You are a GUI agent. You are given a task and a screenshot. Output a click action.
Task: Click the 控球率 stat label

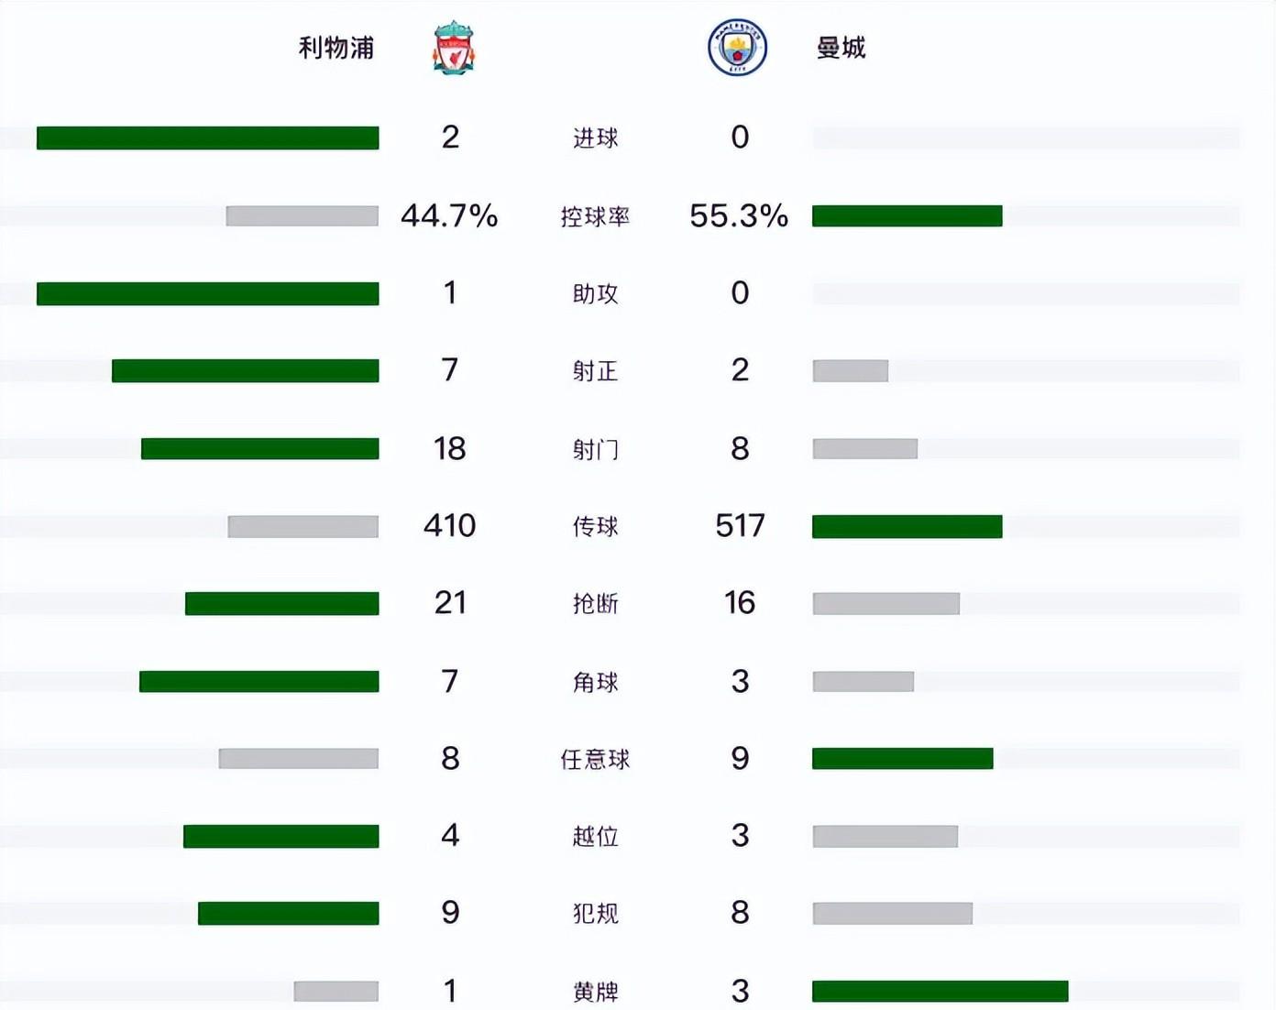coord(595,216)
